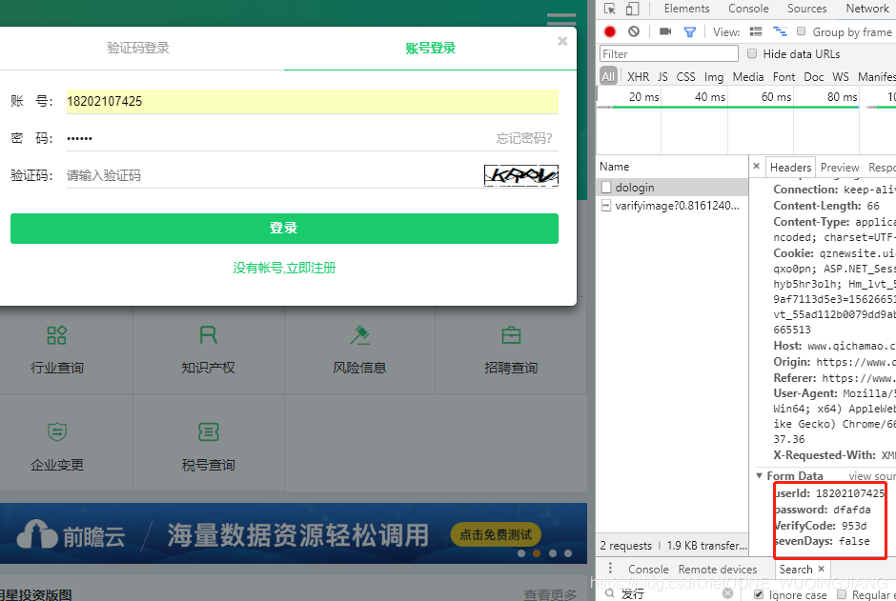Toggle Regular expression checkbox
The height and width of the screenshot is (601, 896).
841,594
